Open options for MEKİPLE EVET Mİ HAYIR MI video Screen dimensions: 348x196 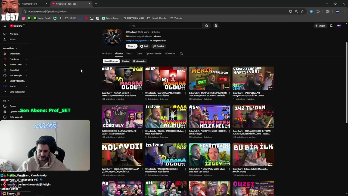coord(229,93)
